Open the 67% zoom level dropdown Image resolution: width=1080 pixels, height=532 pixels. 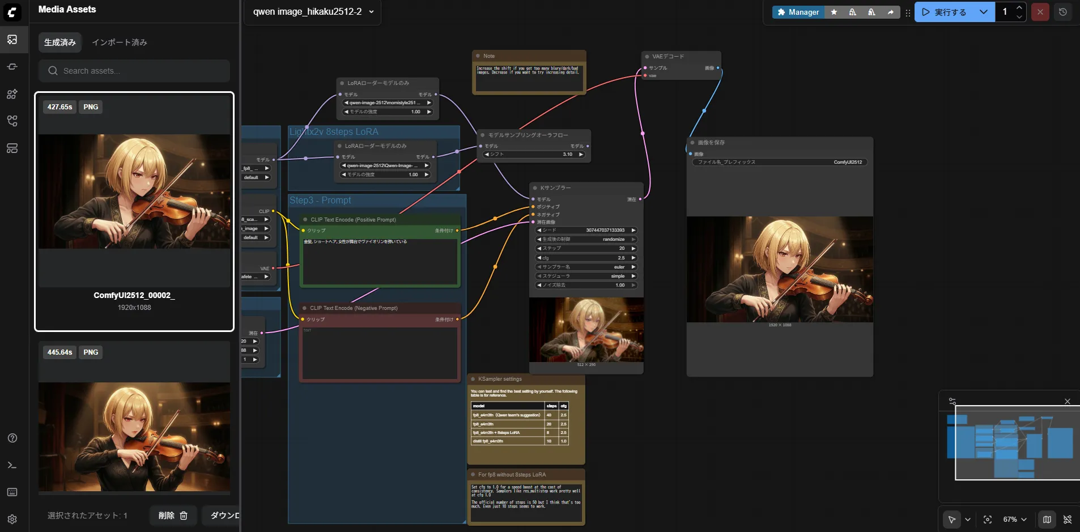click(1015, 520)
